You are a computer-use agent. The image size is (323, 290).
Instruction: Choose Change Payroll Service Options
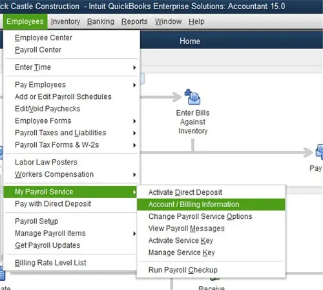click(x=211, y=216)
